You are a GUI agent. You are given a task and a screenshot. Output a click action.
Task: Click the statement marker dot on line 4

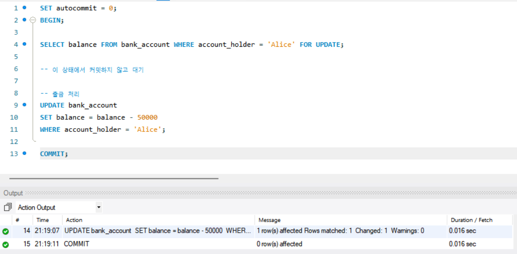(x=24, y=44)
